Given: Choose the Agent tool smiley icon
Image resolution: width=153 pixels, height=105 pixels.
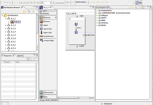Looking at the screenshot, I should coord(41,25).
